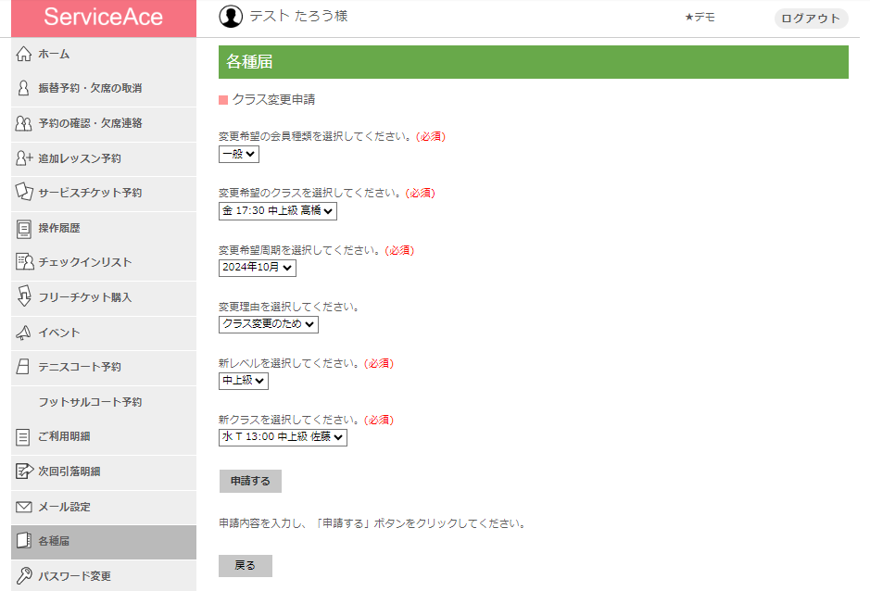Expand the new level dropdown 中上級
The width and height of the screenshot is (870, 591).
click(243, 381)
